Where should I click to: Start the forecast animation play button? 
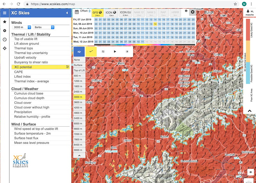(115, 52)
